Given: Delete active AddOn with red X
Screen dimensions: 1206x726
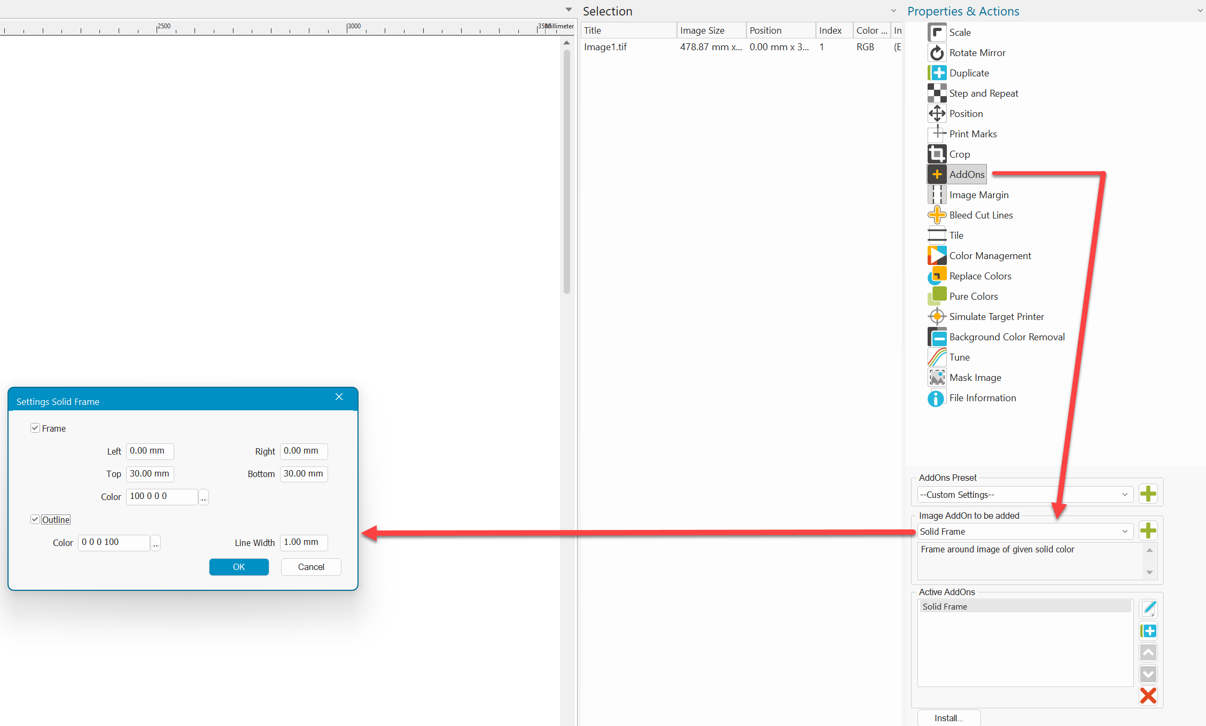Looking at the screenshot, I should tap(1148, 696).
